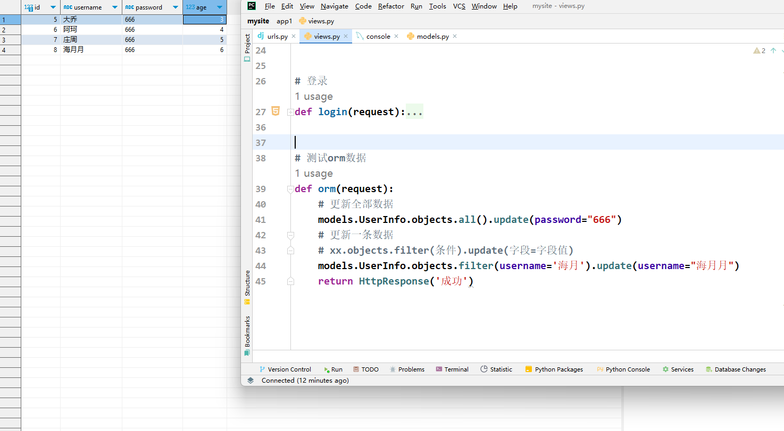Open the Bookmarks tool window
Viewport: 784px width, 431px height.
tap(247, 336)
